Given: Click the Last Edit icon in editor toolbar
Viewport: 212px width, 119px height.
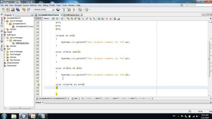Looking at the screenshot, I should tap(53, 19).
